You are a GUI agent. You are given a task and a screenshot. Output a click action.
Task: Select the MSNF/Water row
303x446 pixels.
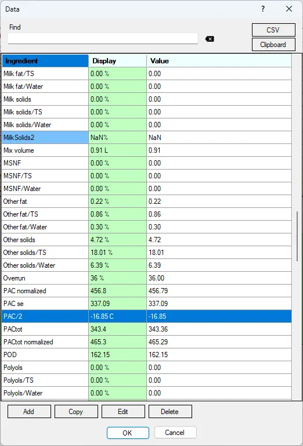point(147,189)
